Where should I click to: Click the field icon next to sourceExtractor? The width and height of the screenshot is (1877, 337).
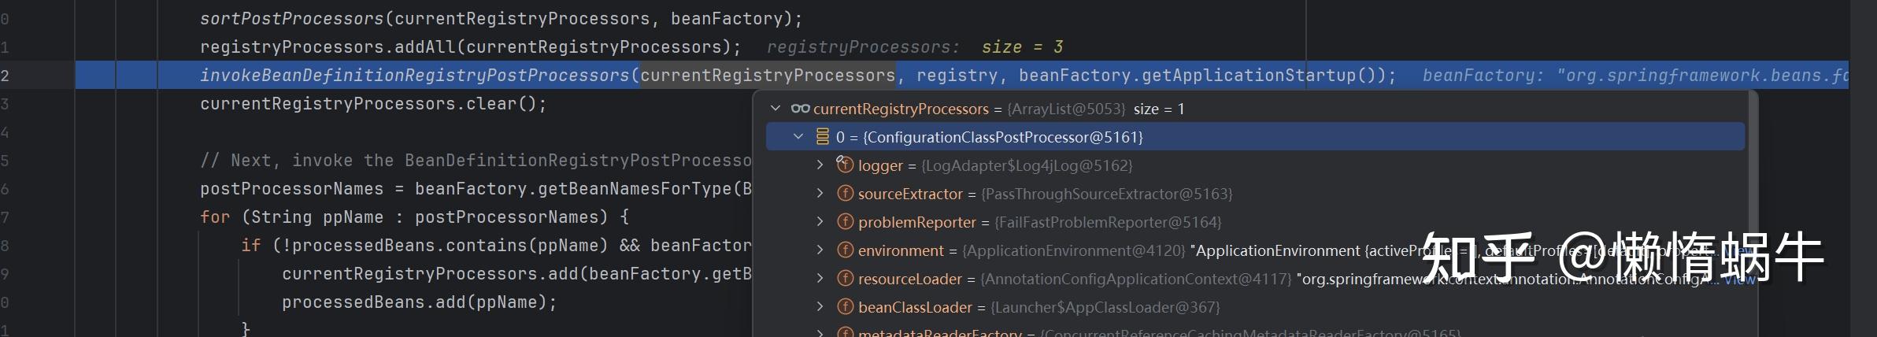point(845,194)
